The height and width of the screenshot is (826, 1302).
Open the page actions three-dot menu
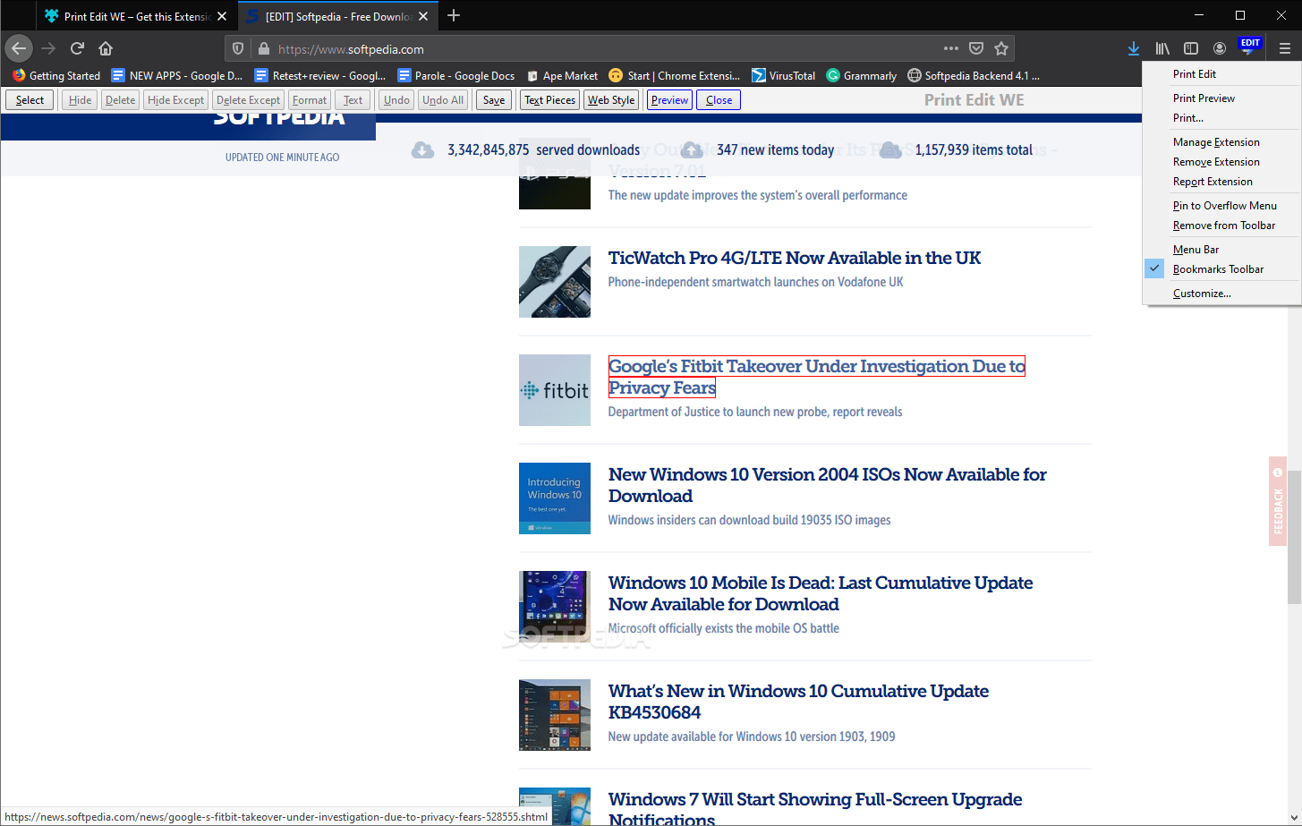point(951,48)
